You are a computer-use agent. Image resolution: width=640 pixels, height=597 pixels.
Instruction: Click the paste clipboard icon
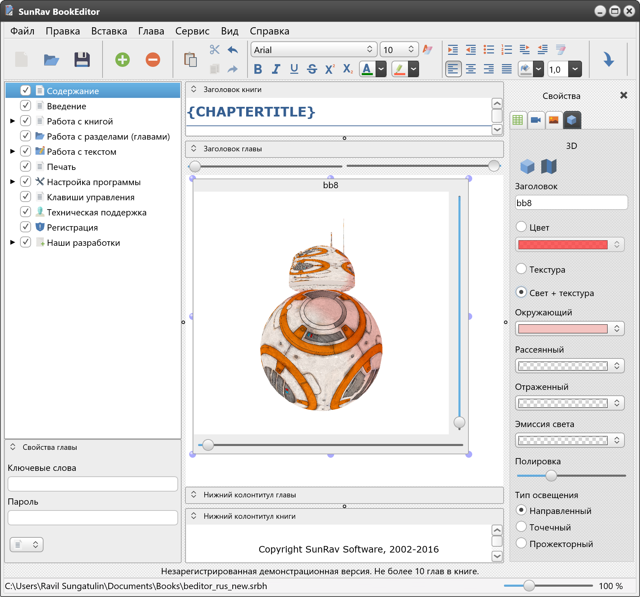point(190,59)
